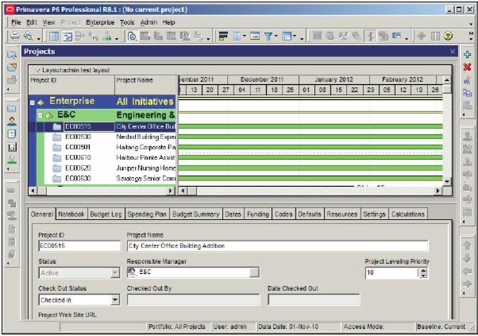Viewport: 478px width, 336px height.
Task: Open the Tools menu
Action: 127,22
